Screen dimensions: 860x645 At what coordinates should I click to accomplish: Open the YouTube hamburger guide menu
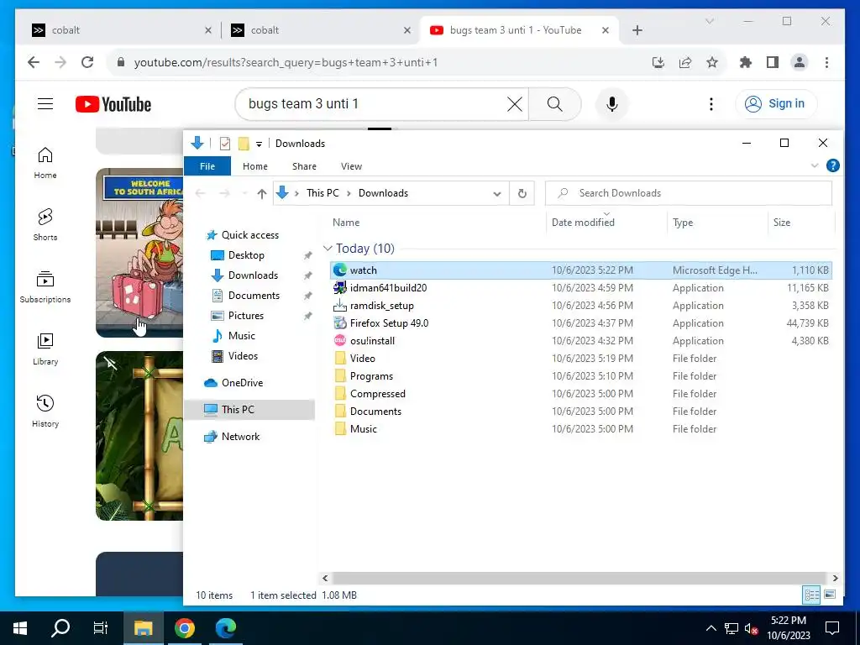[45, 103]
